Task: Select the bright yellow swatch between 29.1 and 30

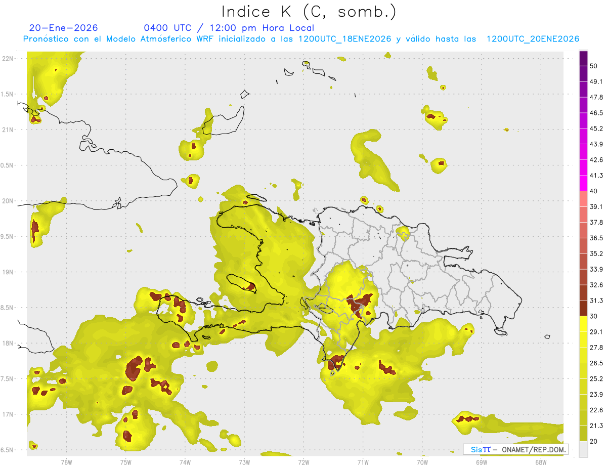Action: (x=583, y=324)
